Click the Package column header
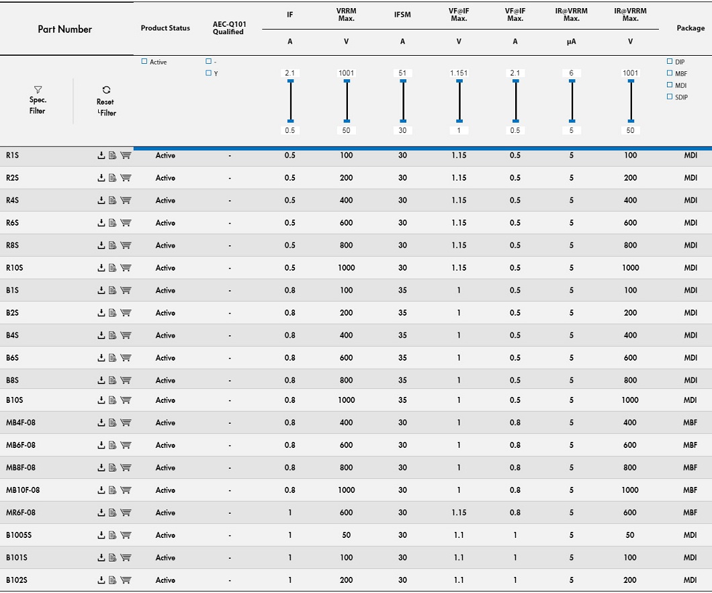Screen dimensions: 712x593 pos(691,28)
